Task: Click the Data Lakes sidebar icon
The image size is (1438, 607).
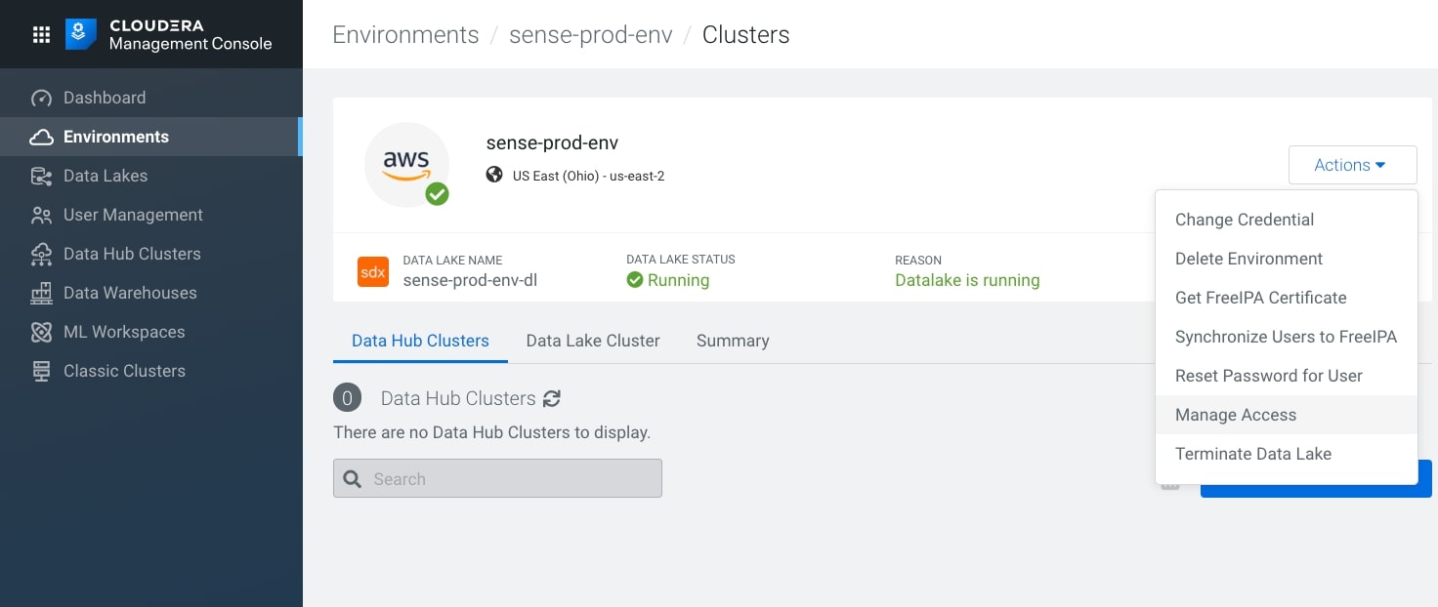Action: pos(41,176)
